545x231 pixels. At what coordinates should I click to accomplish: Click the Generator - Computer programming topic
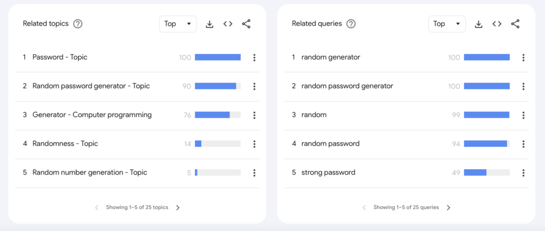tap(92, 115)
